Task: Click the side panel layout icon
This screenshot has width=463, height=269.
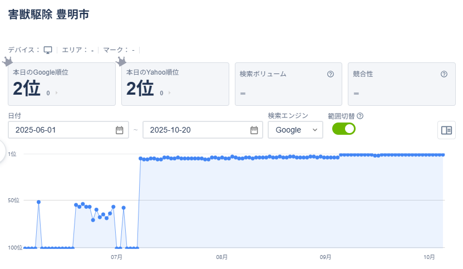Action: (446, 130)
